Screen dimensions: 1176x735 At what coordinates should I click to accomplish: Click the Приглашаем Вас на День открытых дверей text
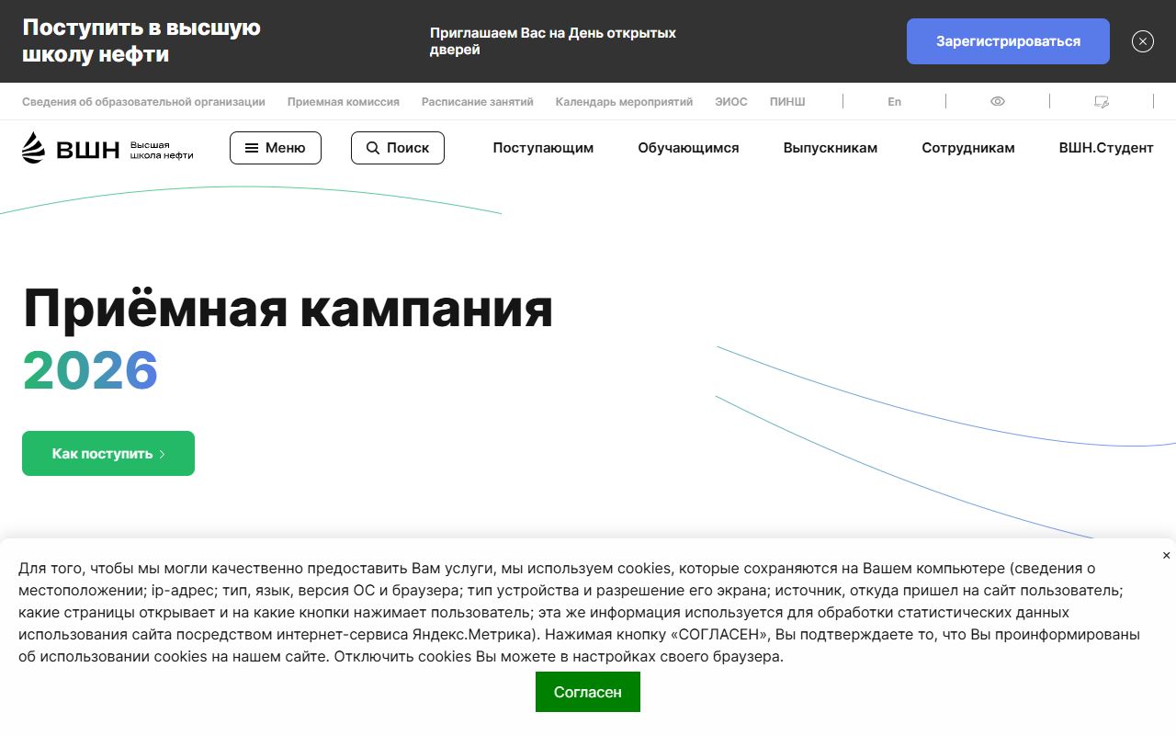pos(553,41)
